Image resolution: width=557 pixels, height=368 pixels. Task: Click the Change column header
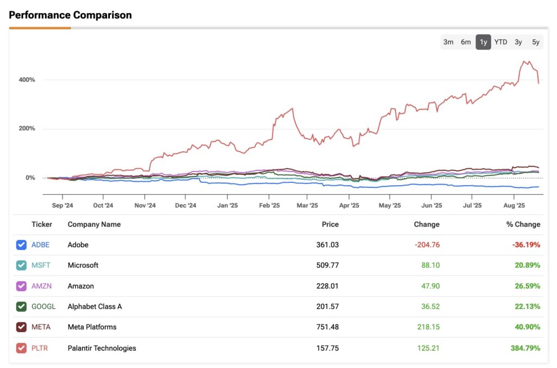[x=426, y=224]
